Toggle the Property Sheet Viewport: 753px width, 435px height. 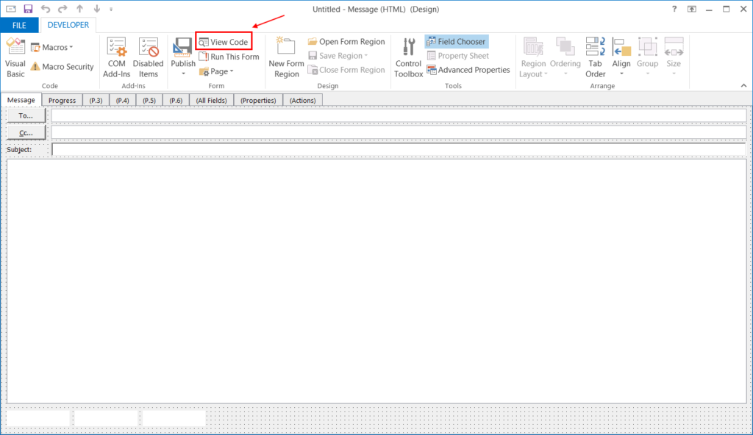coord(456,55)
